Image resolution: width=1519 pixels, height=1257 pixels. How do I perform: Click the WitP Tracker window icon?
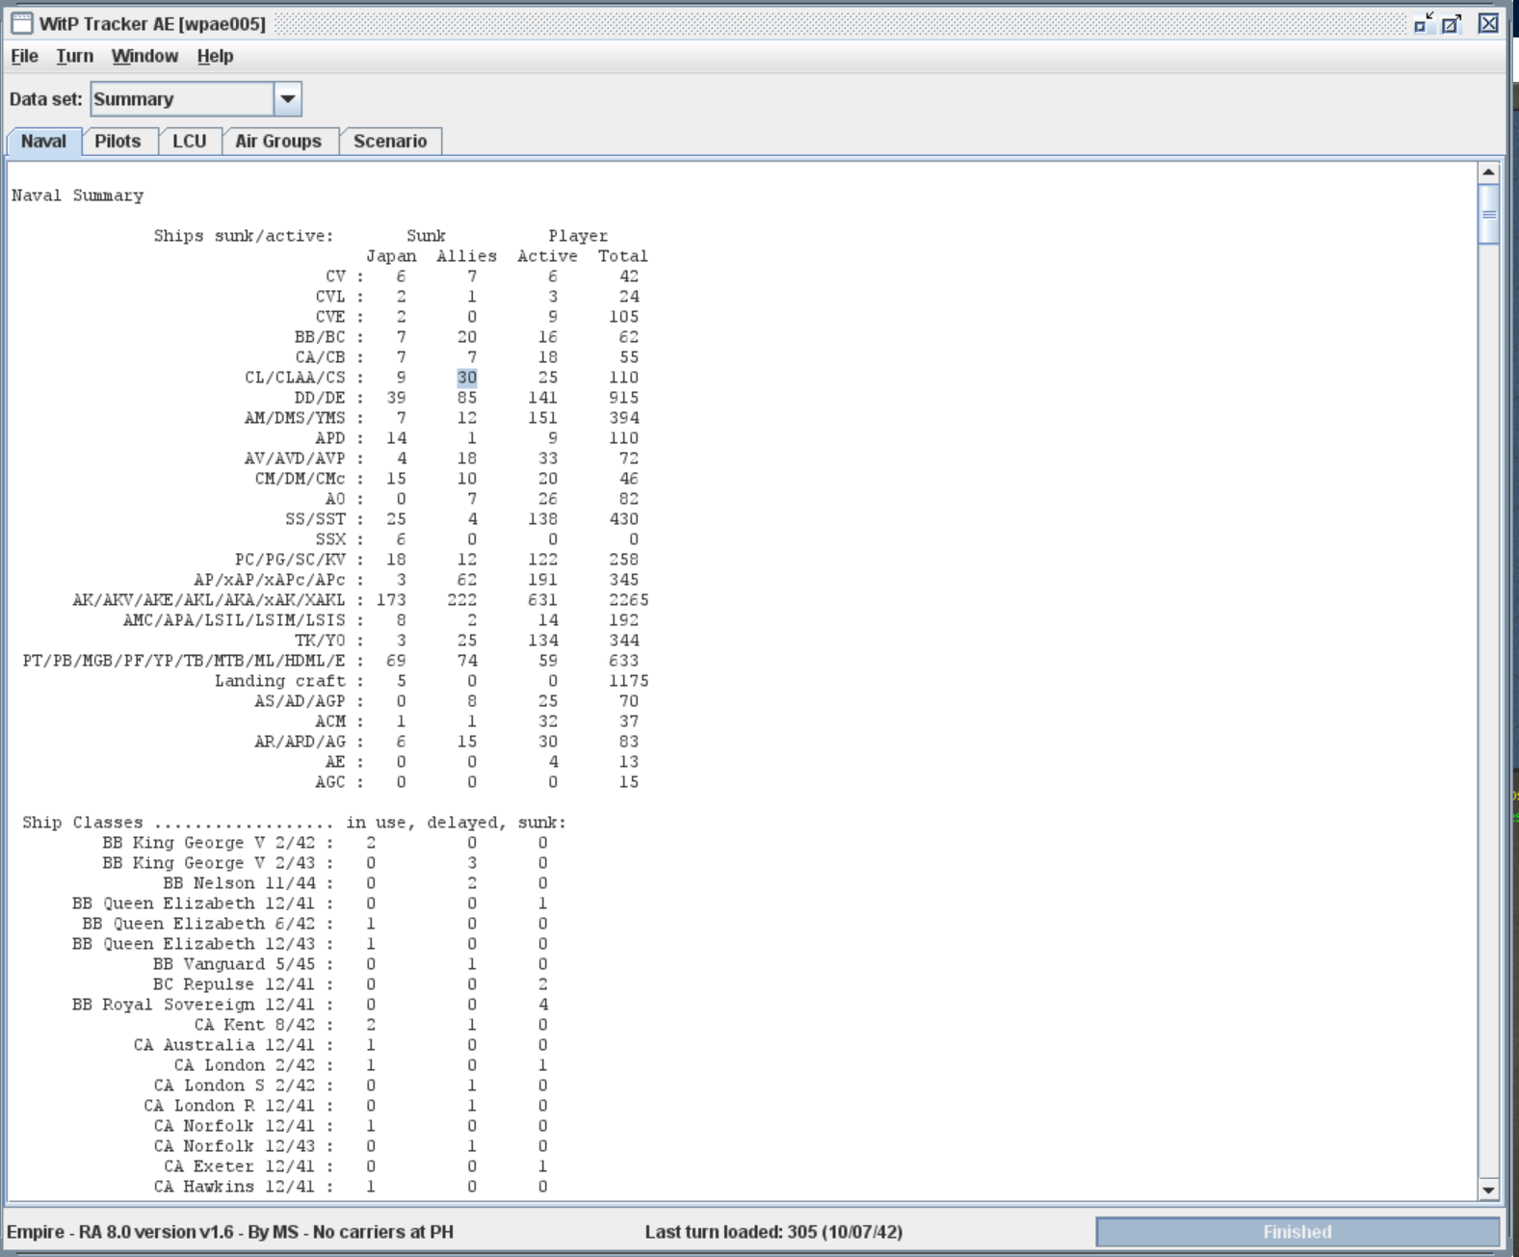pyautogui.click(x=21, y=23)
